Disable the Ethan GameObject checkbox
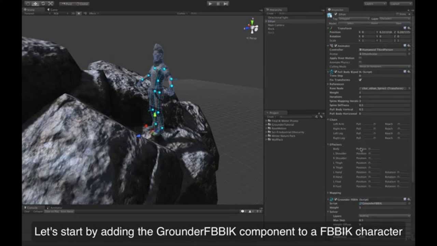 [336, 14]
